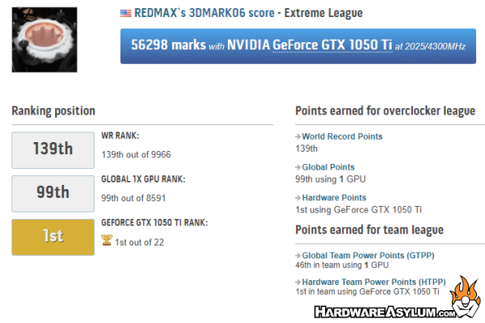Open the CPU pot avatar thumbnail
The width and height of the screenshot is (485, 323).
[44, 40]
